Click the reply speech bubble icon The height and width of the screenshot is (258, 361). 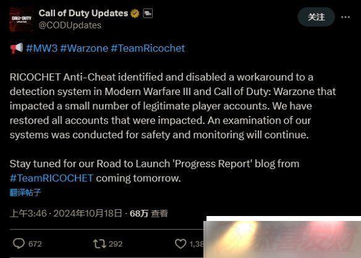pos(19,244)
